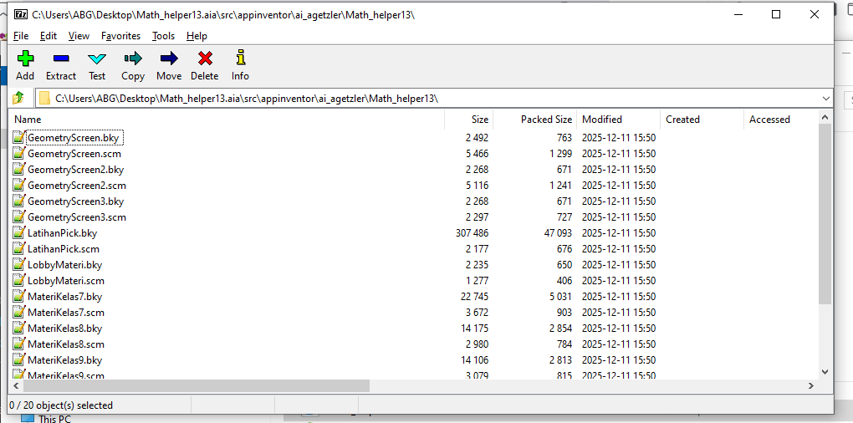Select the LatihanPick.bky file
Screen dimensions: 853x423
click(x=62, y=233)
